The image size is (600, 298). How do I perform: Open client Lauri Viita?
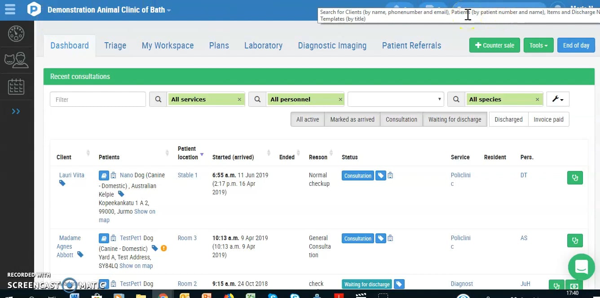tap(71, 175)
